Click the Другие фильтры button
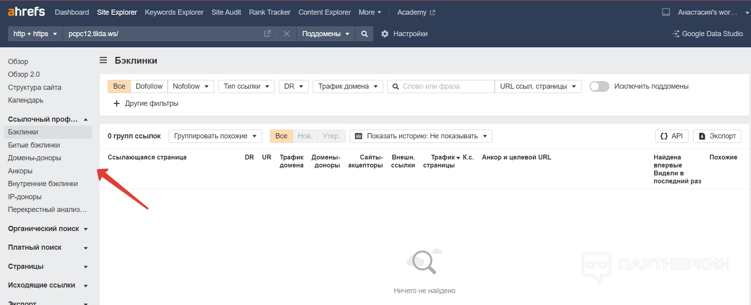Image resolution: width=751 pixels, height=305 pixels. click(146, 103)
